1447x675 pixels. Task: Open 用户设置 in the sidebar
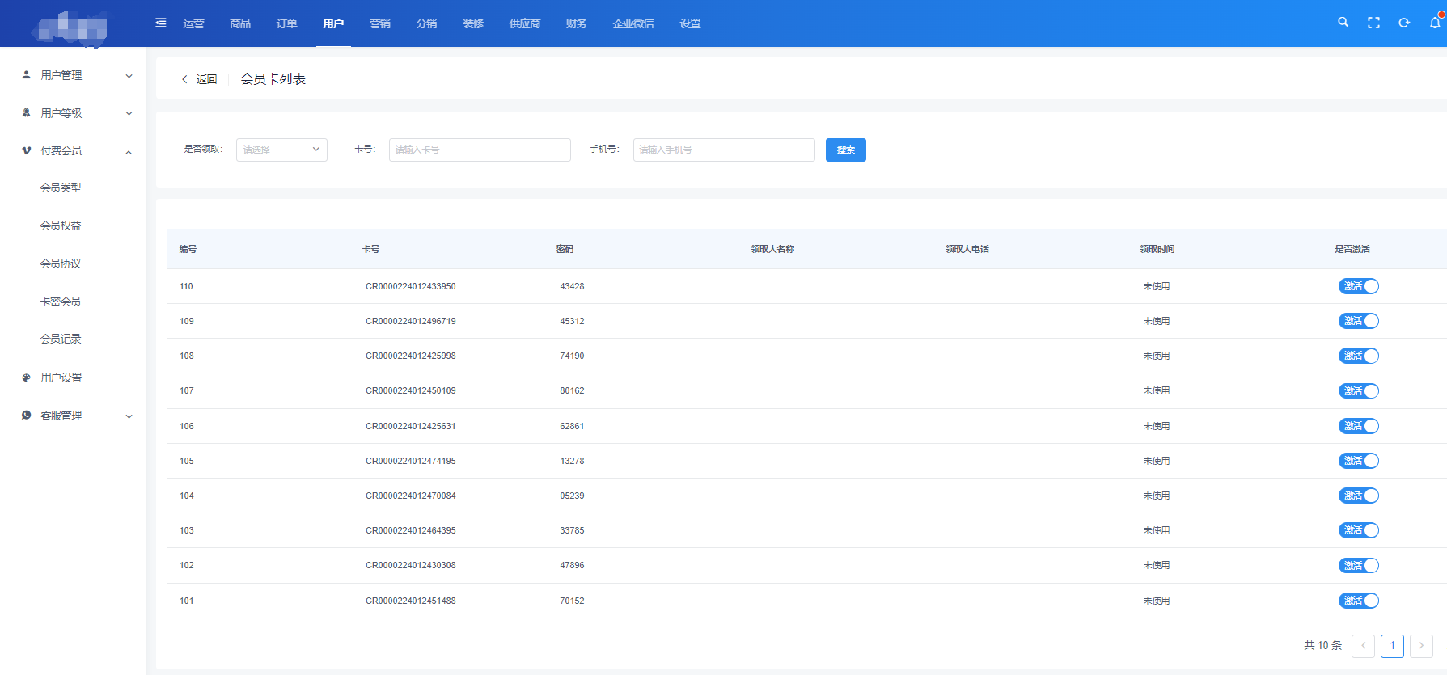click(x=61, y=378)
